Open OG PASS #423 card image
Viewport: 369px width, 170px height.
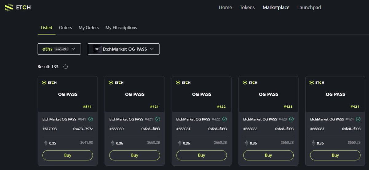click(268, 94)
